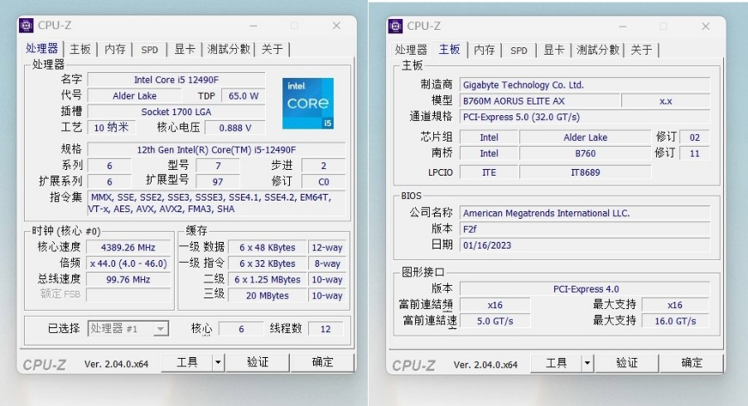Select the SPD tab in processor window

(149, 50)
